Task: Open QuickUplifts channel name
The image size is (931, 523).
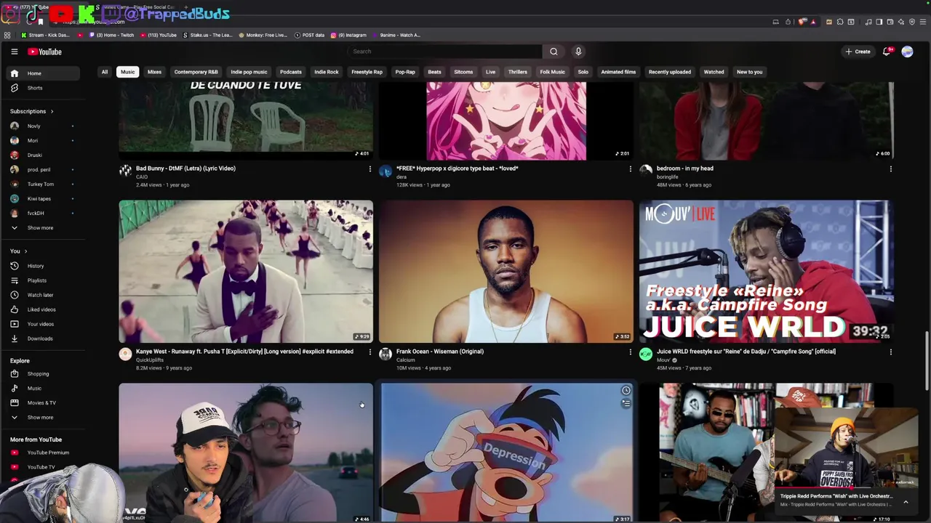Action: [150, 360]
